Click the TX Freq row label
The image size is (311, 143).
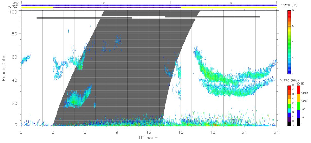[14, 8]
